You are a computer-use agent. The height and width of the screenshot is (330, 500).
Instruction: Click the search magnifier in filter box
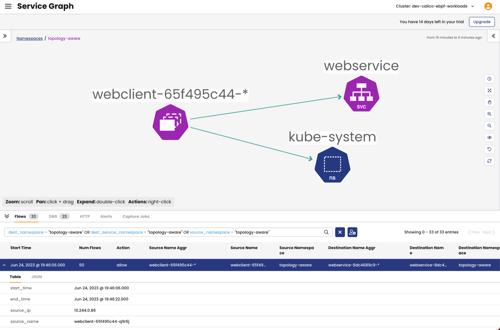pos(326,232)
